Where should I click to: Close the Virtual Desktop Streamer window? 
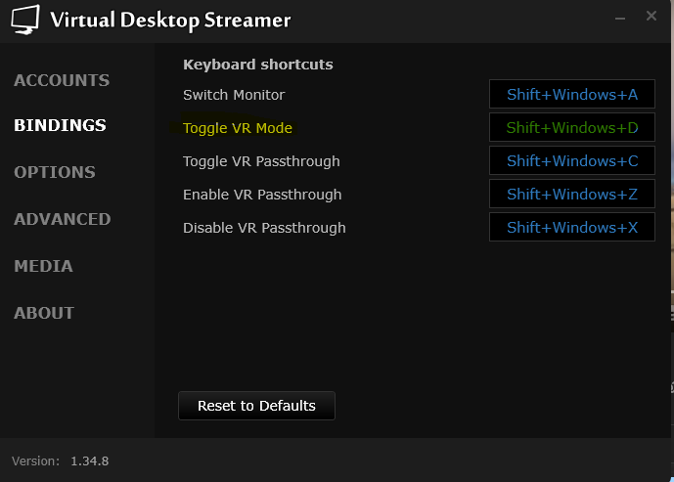(x=652, y=16)
